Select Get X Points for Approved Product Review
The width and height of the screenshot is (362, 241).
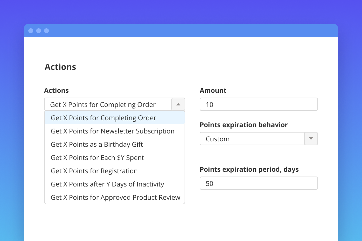pyautogui.click(x=116, y=197)
